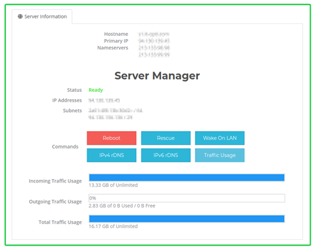Open the Server Information tab

[42, 16]
